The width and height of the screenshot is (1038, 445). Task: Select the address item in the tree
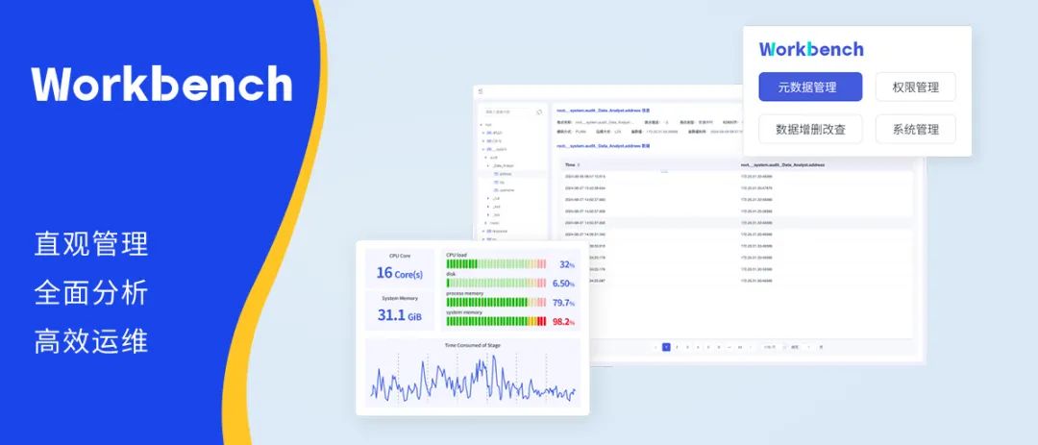(x=503, y=174)
